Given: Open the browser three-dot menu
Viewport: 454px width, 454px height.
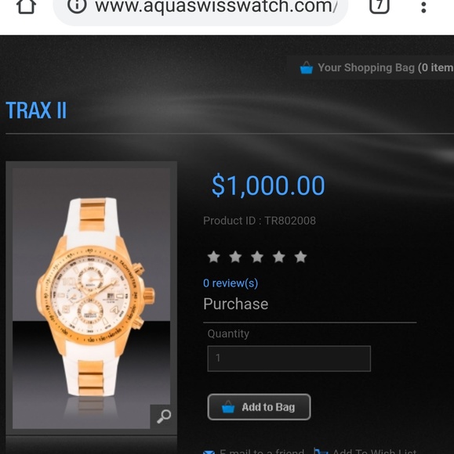Looking at the screenshot, I should pyautogui.click(x=423, y=7).
